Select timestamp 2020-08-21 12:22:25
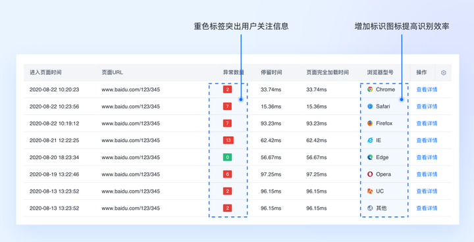This screenshot has width=474, height=242. (x=55, y=140)
